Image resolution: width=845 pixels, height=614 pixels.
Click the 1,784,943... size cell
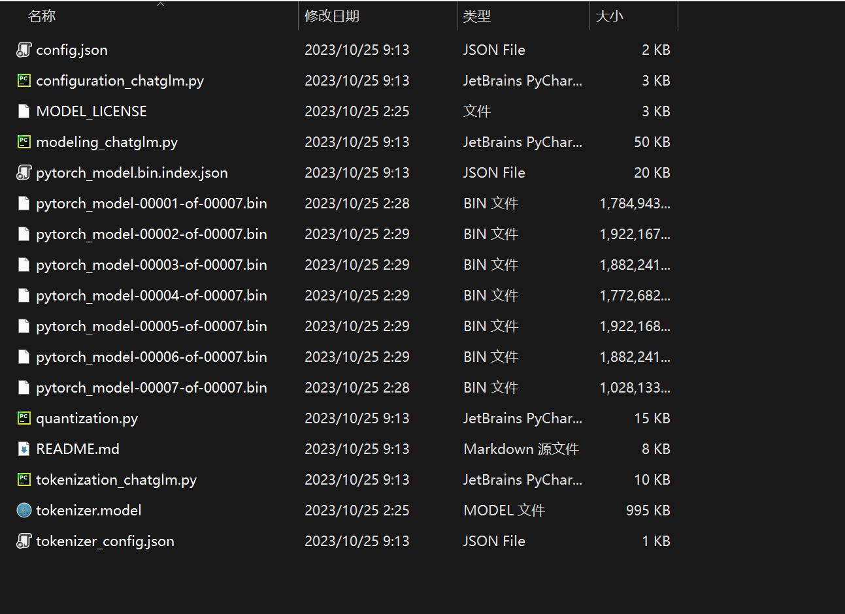635,203
